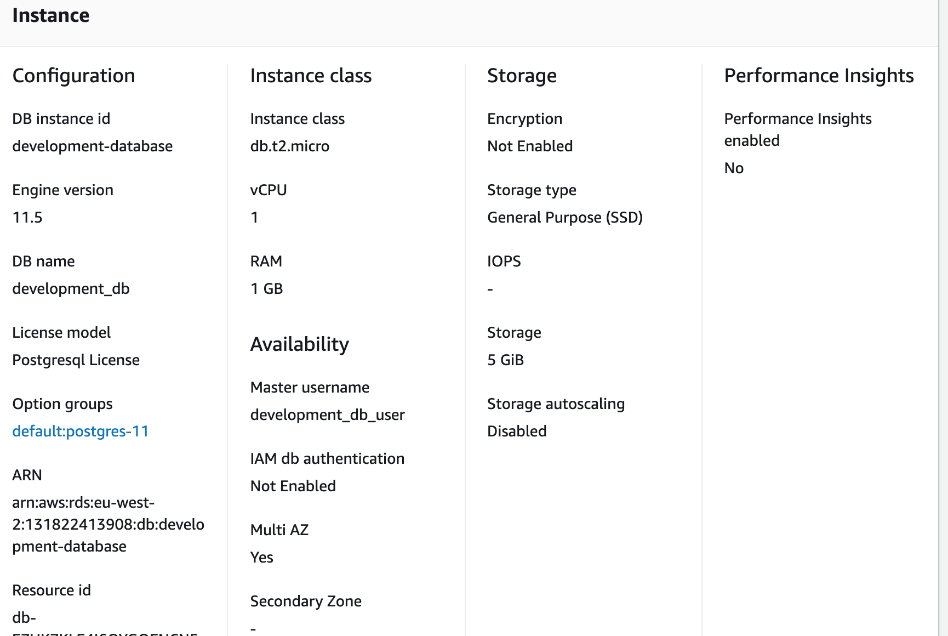Click the 5 GiB storage value
This screenshot has height=636, width=948.
(x=505, y=360)
